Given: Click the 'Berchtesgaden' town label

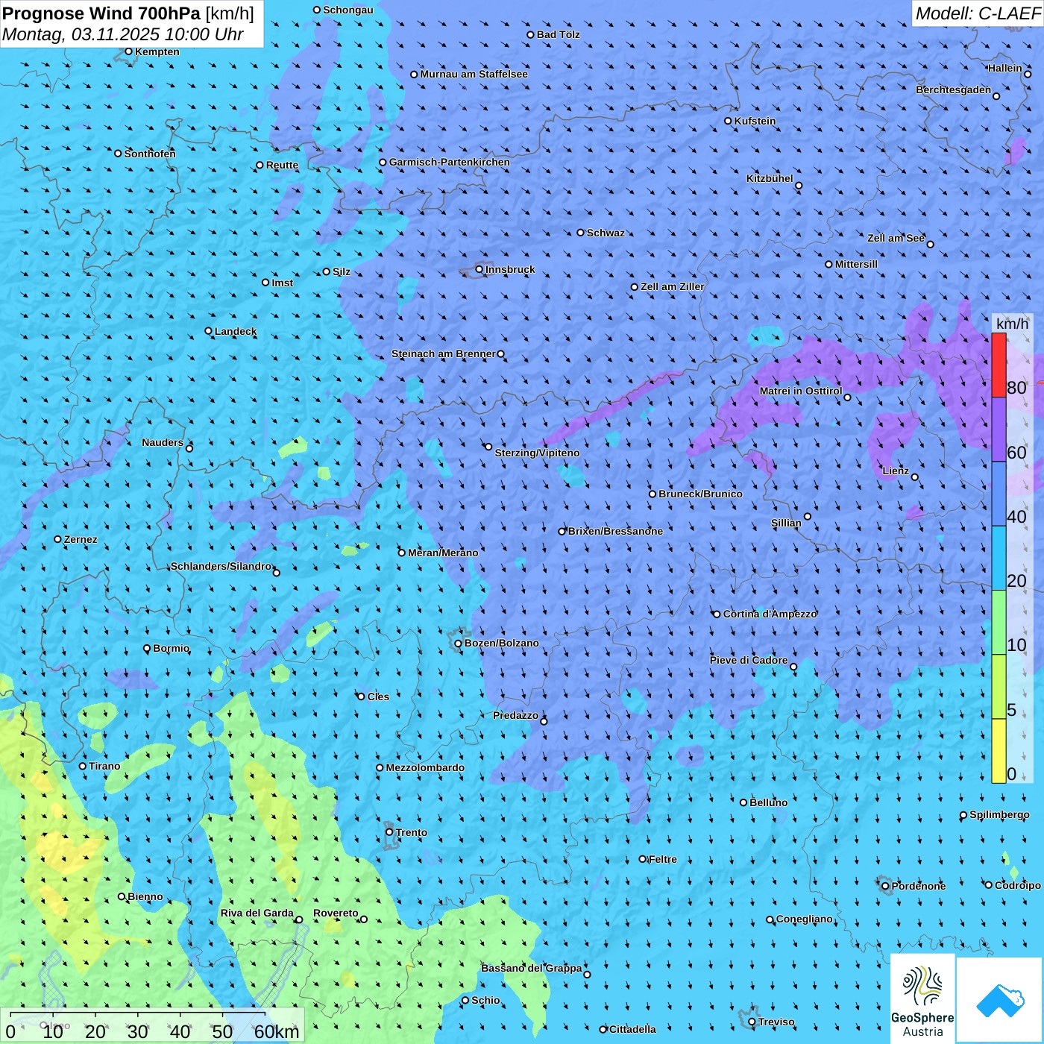Looking at the screenshot, I should 954,89.
